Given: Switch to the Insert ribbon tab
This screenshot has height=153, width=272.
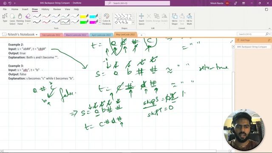Looking at the screenshot, I should coord(25,9).
